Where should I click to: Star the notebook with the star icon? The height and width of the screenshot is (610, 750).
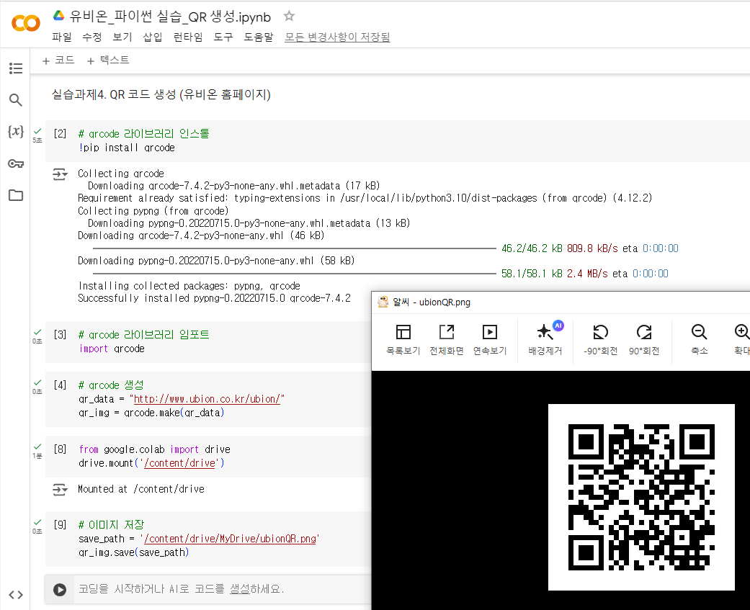pyautogui.click(x=289, y=16)
